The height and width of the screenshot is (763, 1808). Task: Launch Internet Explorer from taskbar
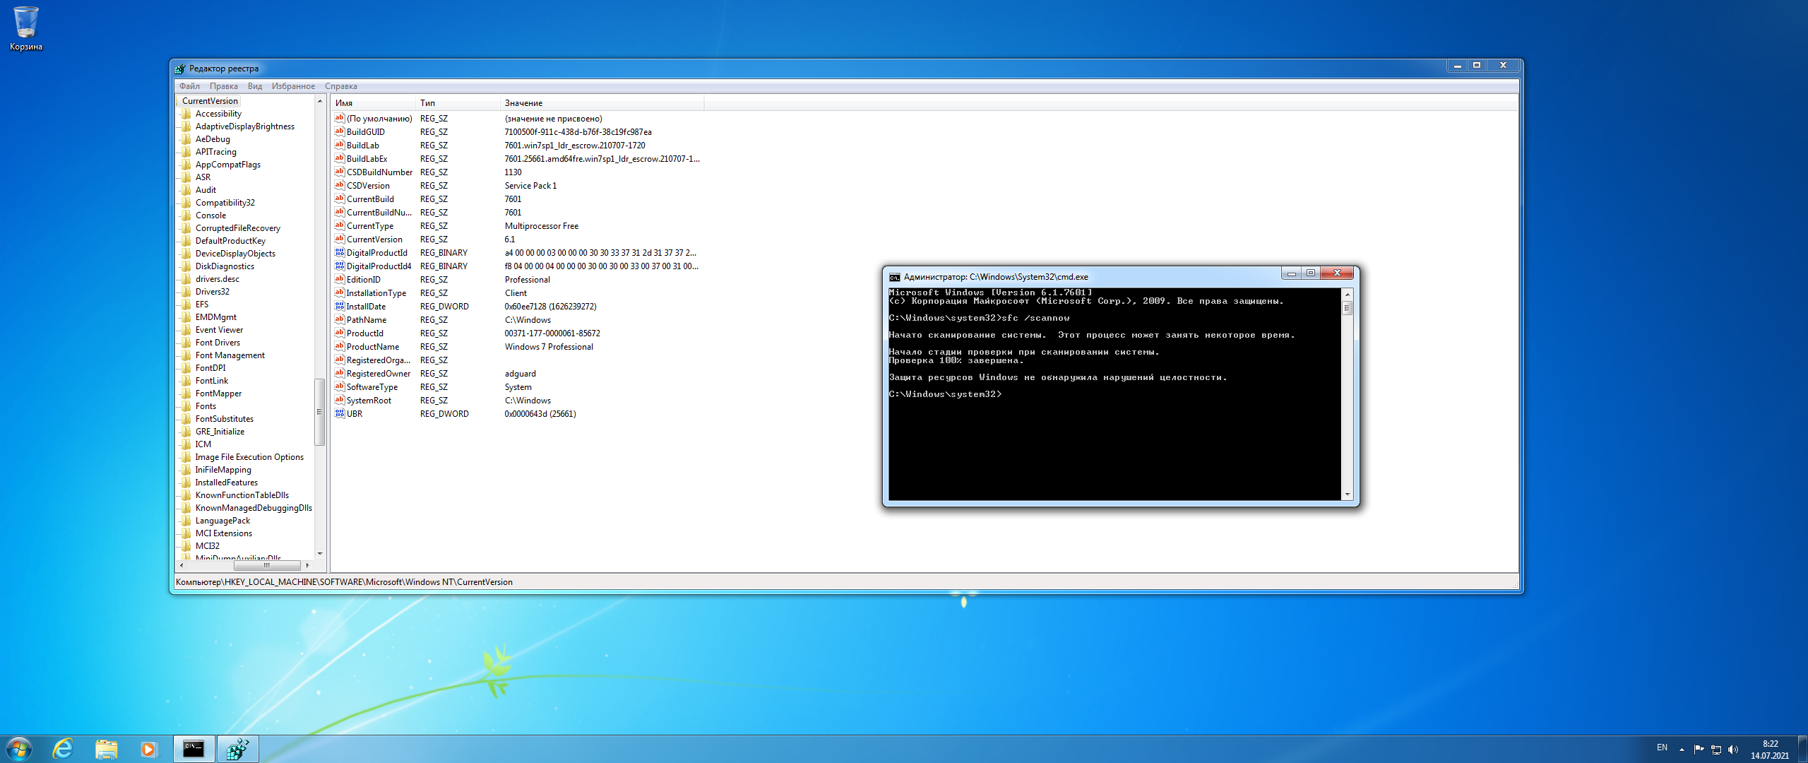63,749
